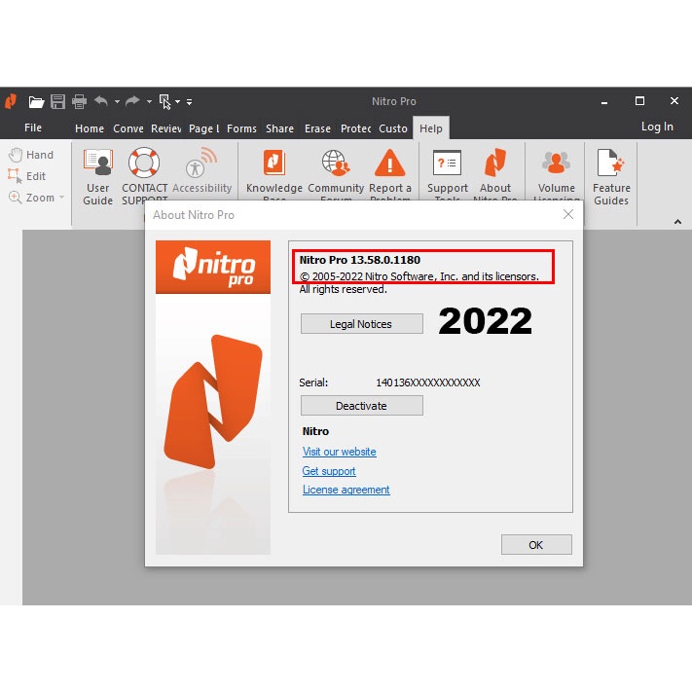Open the Support Tools icon
This screenshot has width=692, height=692.
pyautogui.click(x=447, y=163)
